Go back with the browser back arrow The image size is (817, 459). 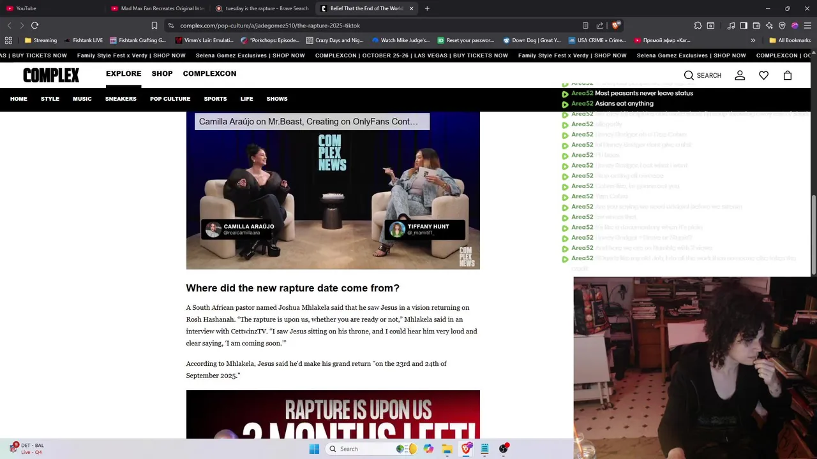(9, 25)
